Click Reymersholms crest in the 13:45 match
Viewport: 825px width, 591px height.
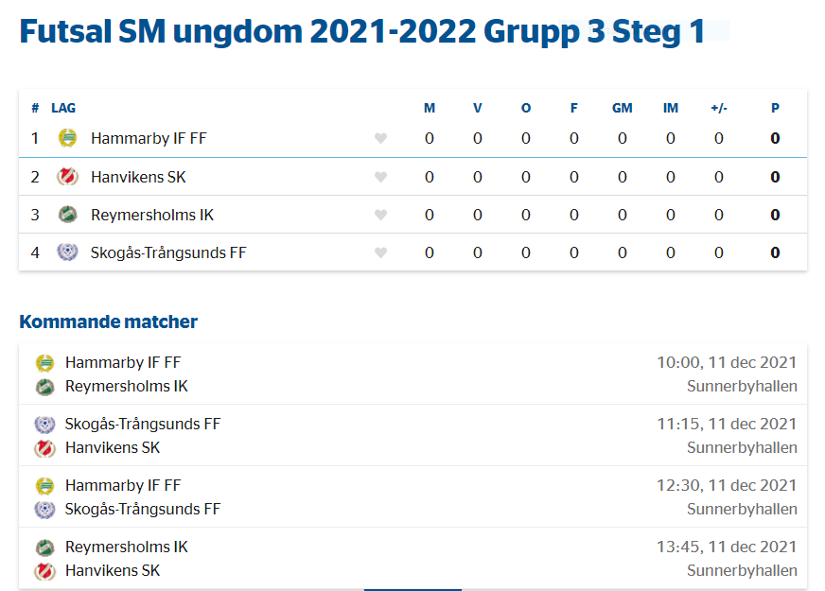click(x=44, y=548)
